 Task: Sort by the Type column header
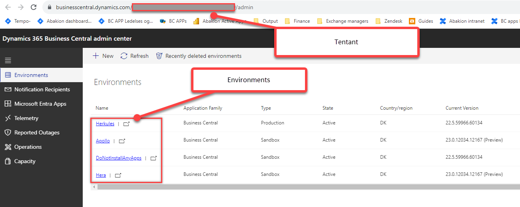266,108
